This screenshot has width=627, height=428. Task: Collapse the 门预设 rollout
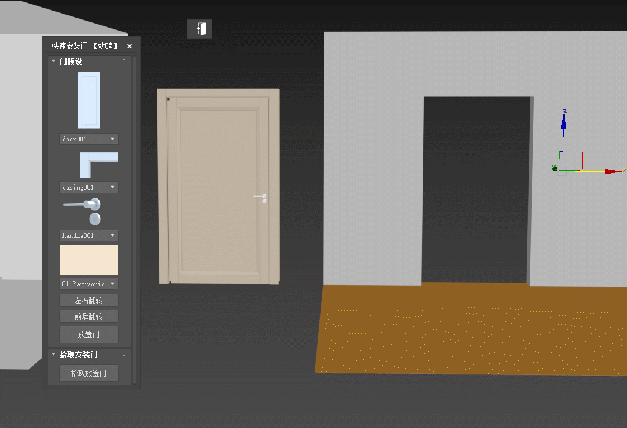coord(54,61)
